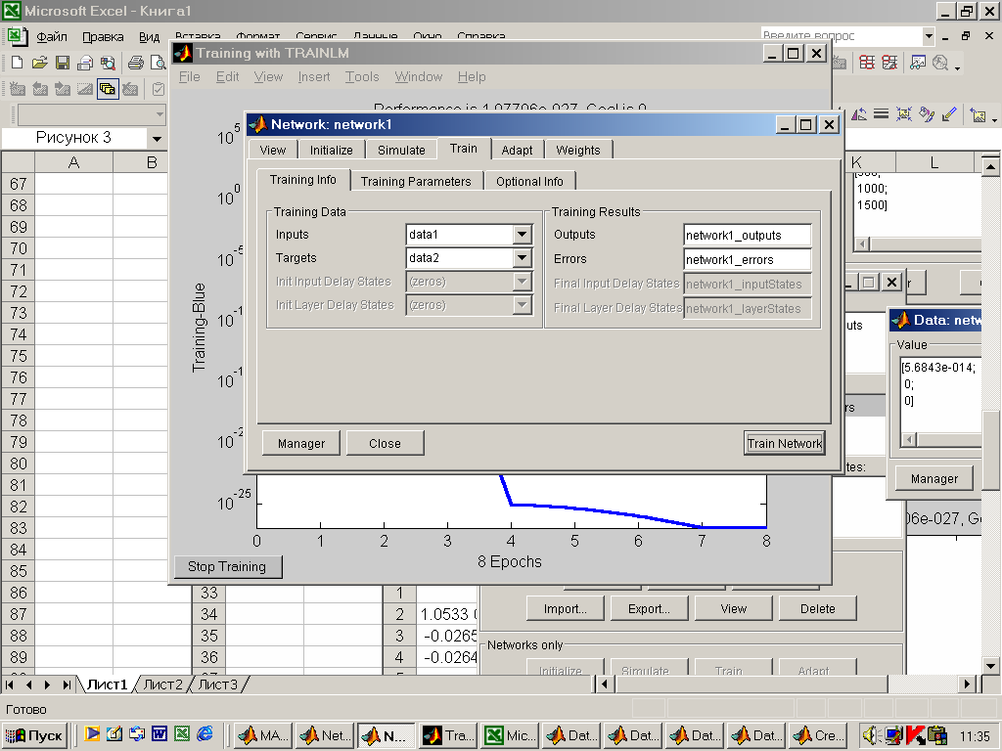
Task: Click the Пуск start button
Action: click(x=34, y=735)
